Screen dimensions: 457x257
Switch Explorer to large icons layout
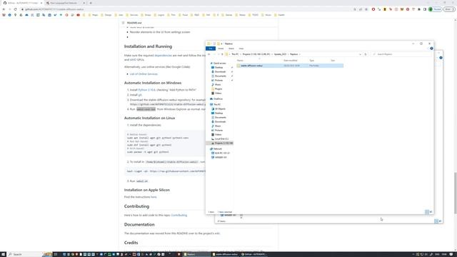tap(431, 212)
